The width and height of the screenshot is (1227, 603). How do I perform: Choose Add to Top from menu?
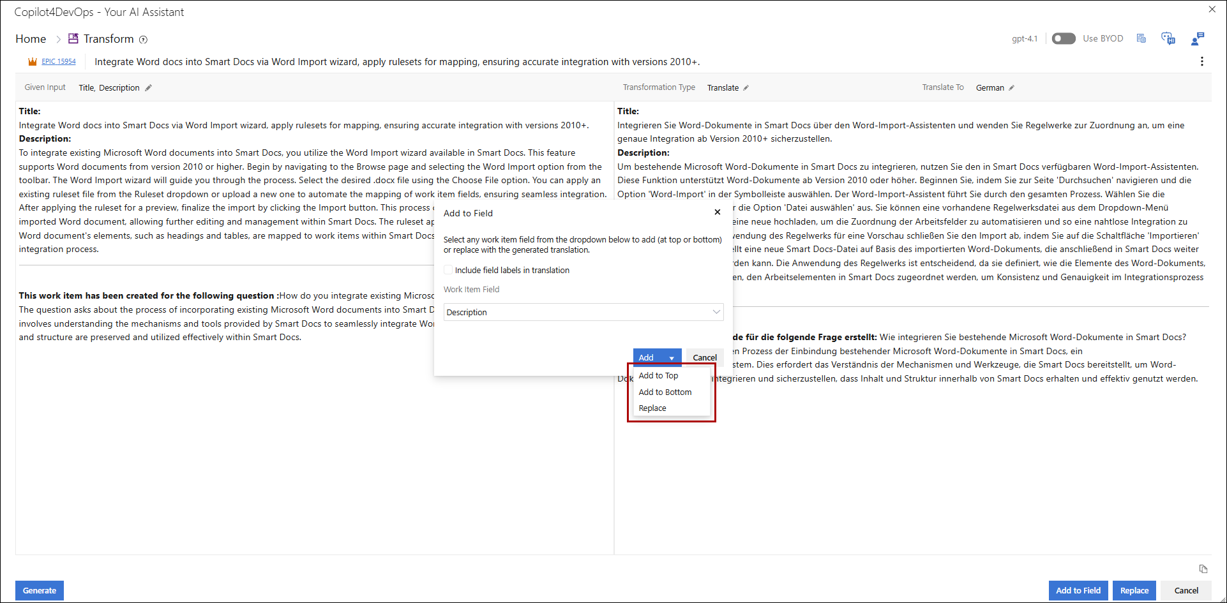pyautogui.click(x=658, y=376)
